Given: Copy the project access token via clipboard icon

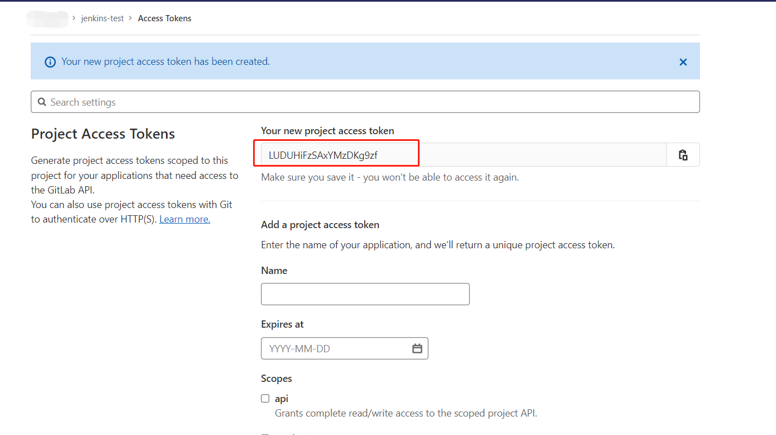Looking at the screenshot, I should pyautogui.click(x=683, y=155).
